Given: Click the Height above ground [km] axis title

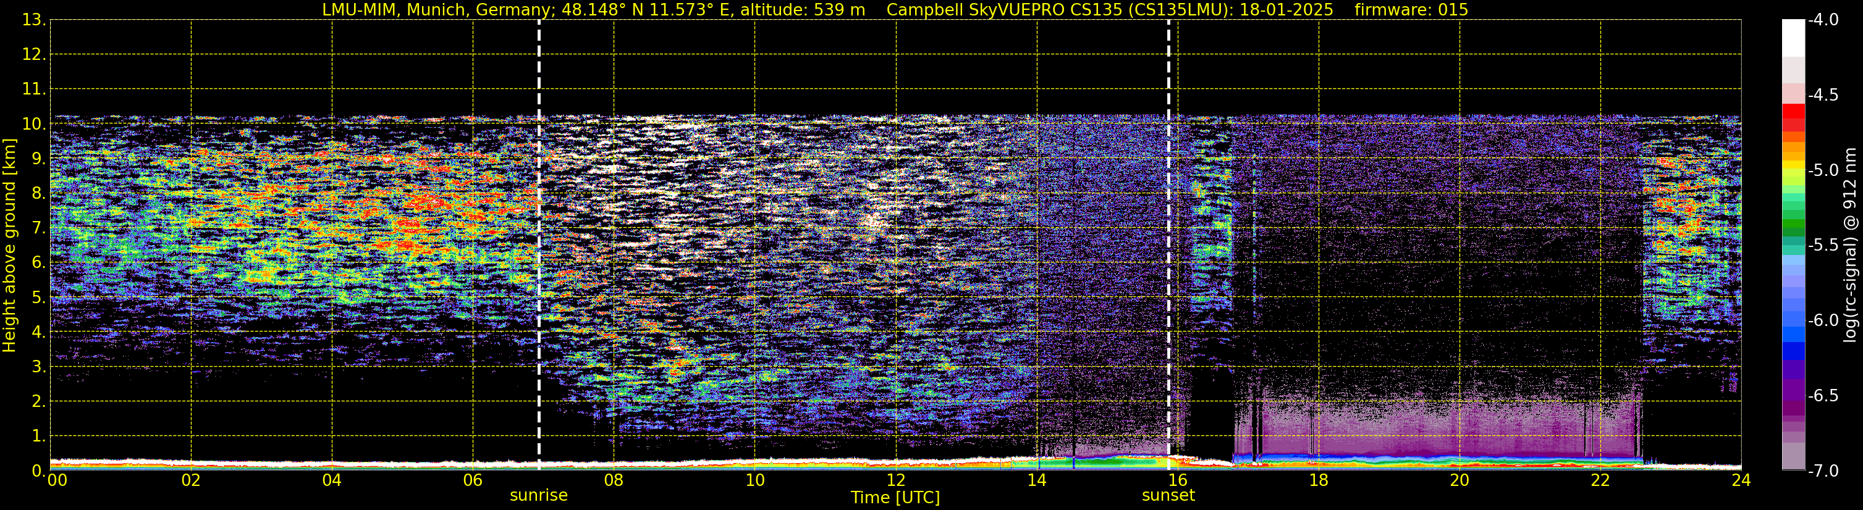Looking at the screenshot, I should [9, 245].
